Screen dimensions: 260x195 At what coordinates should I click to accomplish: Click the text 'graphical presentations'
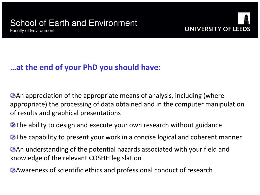point(86,113)
